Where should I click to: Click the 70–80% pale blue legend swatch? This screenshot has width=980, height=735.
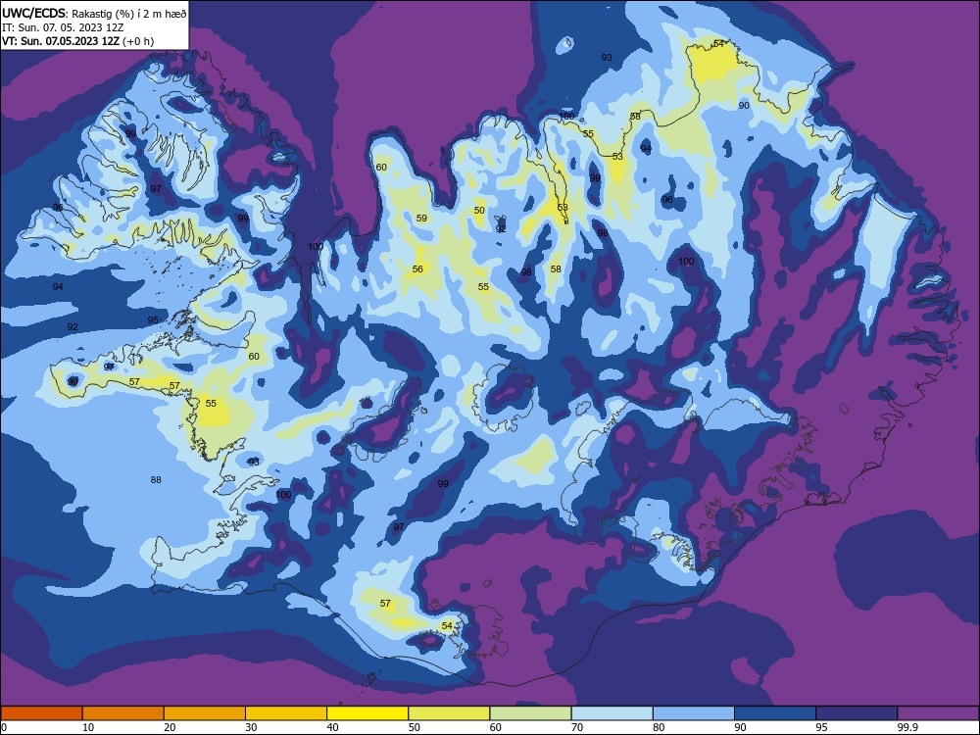point(612,713)
